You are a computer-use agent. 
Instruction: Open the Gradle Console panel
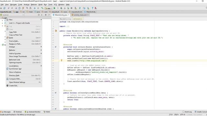coord(201,112)
